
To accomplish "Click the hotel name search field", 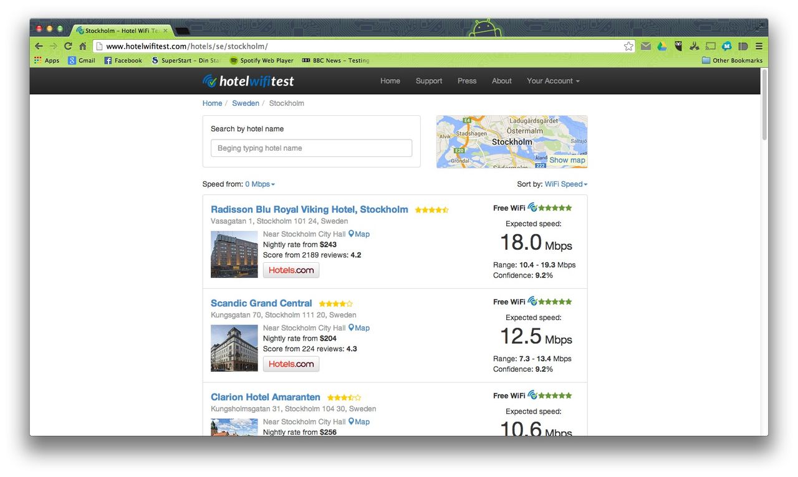I will [x=311, y=148].
